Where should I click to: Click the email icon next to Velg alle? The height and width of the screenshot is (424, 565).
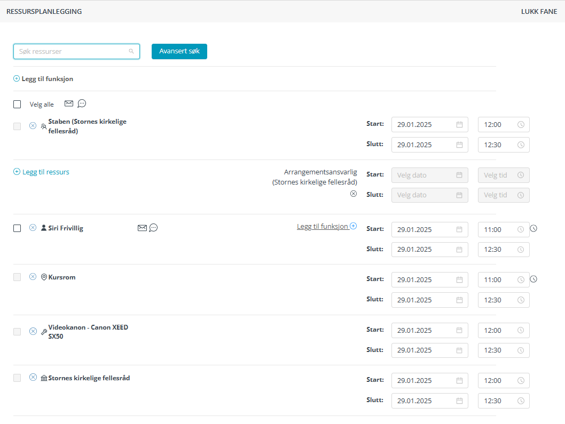[x=68, y=103]
